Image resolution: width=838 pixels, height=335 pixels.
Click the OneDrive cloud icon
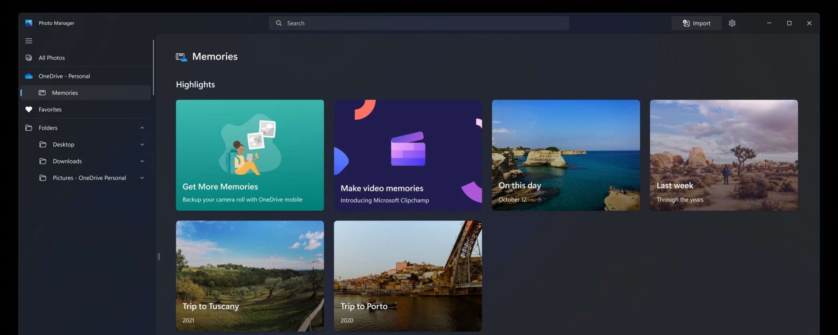pos(29,76)
